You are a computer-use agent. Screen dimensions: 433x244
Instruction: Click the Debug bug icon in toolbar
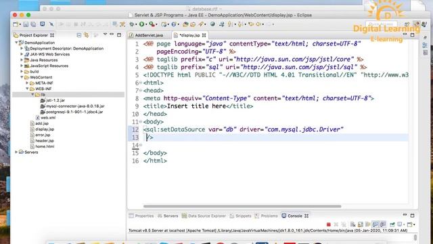[x=132, y=24]
